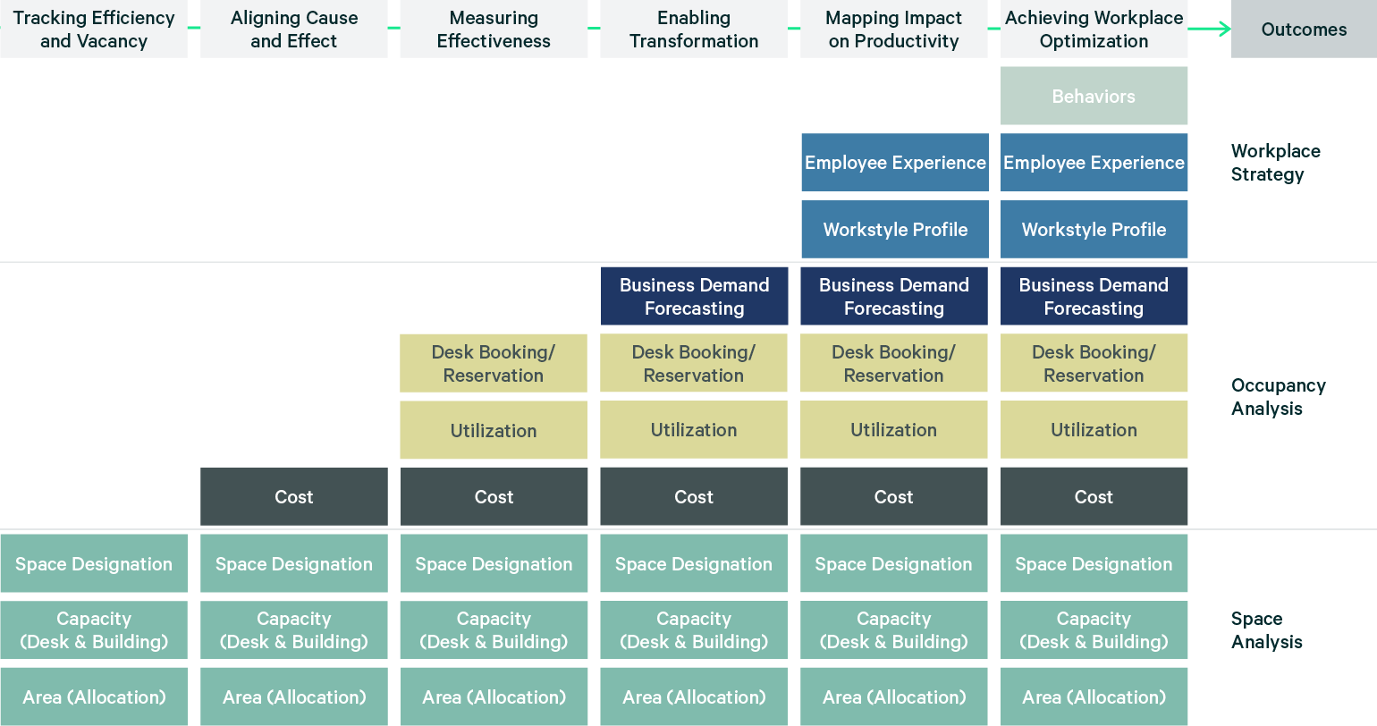Click Space Designation under Mapping Impact

click(x=894, y=563)
